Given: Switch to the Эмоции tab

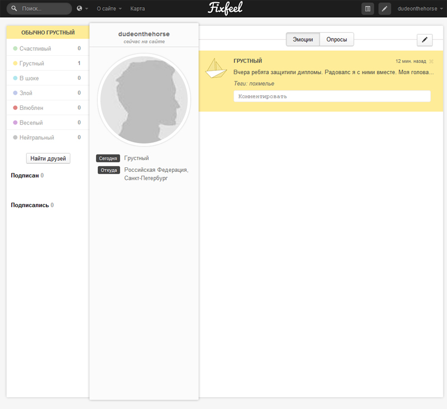Looking at the screenshot, I should [x=303, y=39].
